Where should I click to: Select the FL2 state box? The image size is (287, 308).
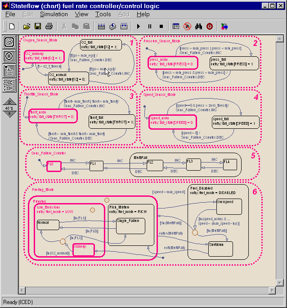coord(155,165)
